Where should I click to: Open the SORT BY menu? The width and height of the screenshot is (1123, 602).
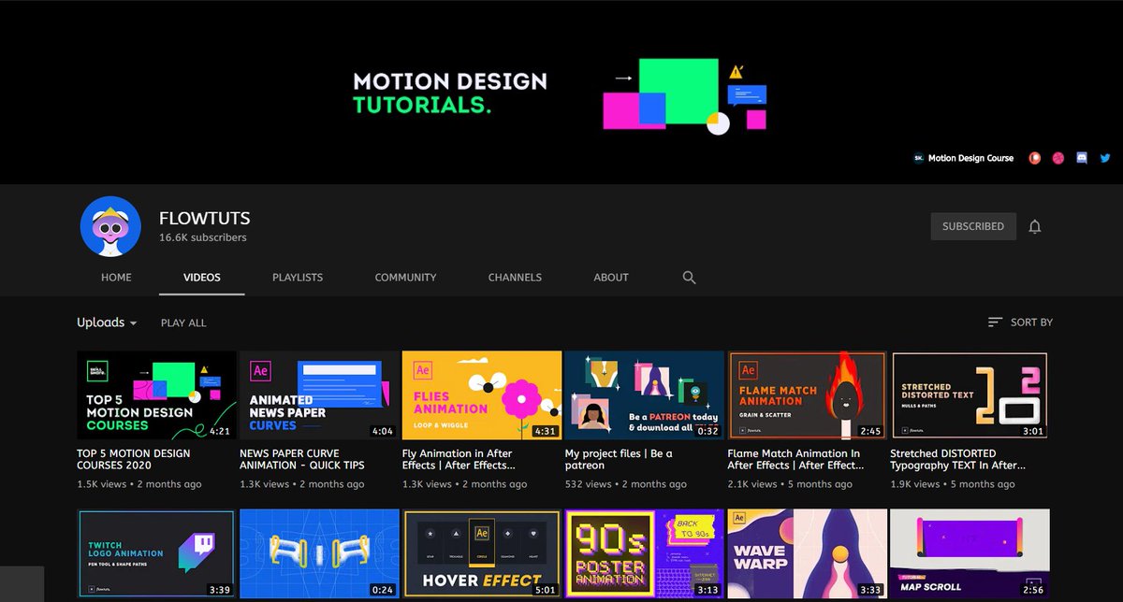(x=1020, y=322)
